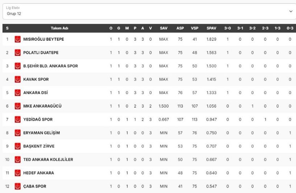Open the HEDEF ANKARA team name

[38, 173]
